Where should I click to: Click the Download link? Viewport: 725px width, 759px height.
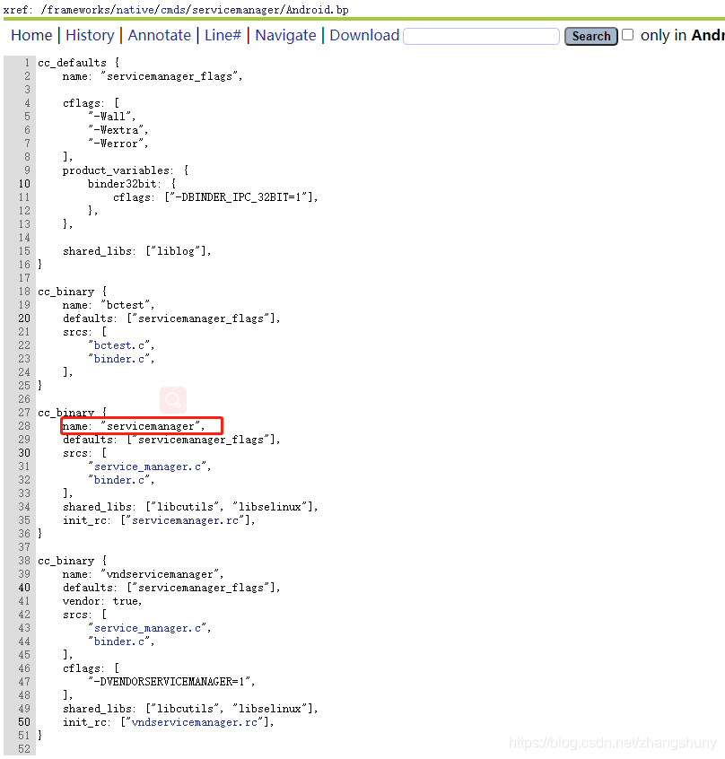(364, 35)
